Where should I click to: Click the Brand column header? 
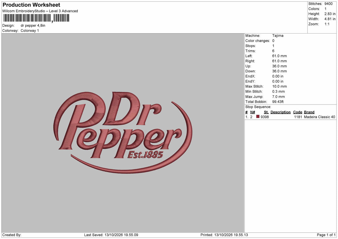(309, 112)
